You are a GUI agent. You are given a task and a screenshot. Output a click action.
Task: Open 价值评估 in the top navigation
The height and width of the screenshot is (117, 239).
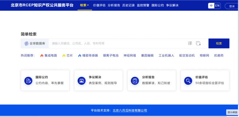coord(99,5)
